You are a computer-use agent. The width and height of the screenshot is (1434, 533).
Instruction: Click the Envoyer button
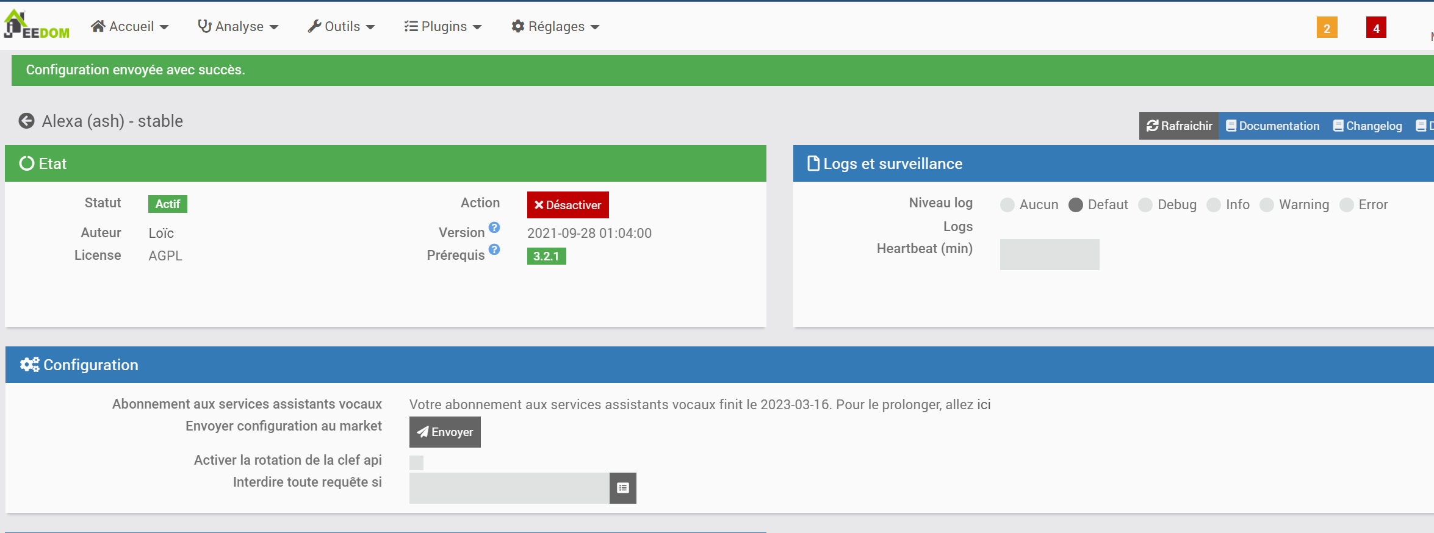445,432
